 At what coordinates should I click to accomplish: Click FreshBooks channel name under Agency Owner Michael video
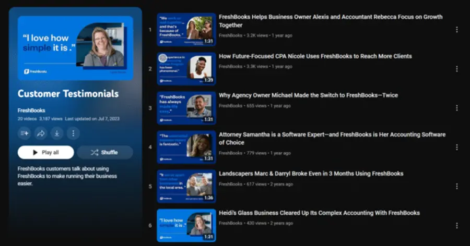pos(230,106)
